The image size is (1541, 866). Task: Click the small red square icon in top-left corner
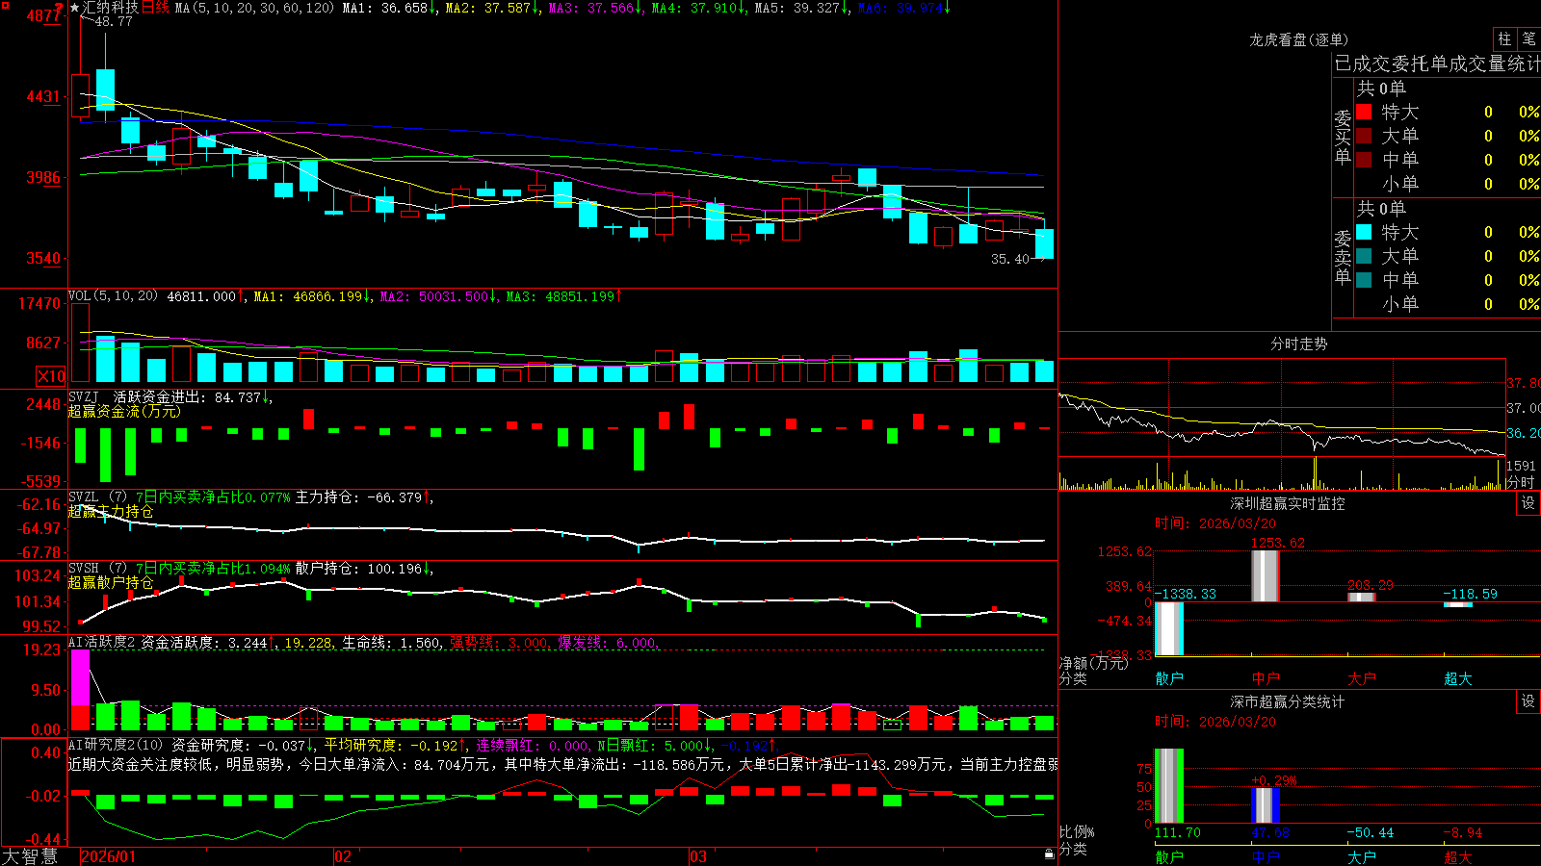coord(3,4)
